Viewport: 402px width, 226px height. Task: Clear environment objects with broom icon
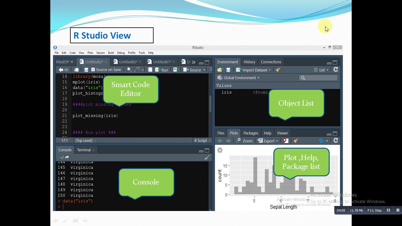[x=278, y=70]
